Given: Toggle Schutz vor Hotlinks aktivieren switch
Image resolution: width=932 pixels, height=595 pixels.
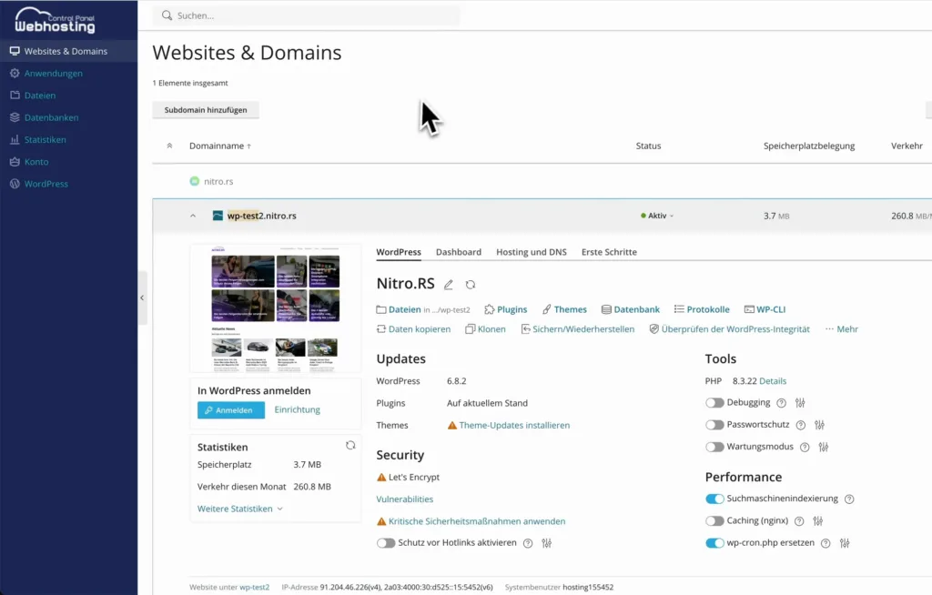Looking at the screenshot, I should click(x=386, y=543).
